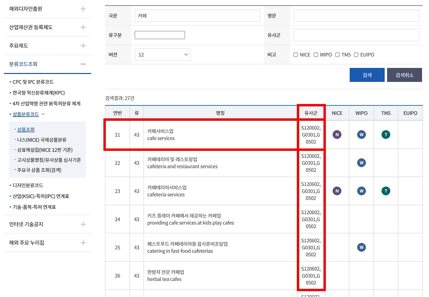Open 기술-품목-특허 연계표 link
This screenshot has width=429, height=297.
pyautogui.click(x=34, y=207)
